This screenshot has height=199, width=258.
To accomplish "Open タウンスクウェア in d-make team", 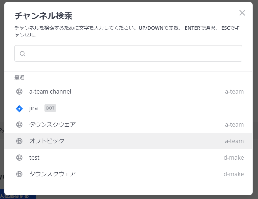I will coord(128,174).
